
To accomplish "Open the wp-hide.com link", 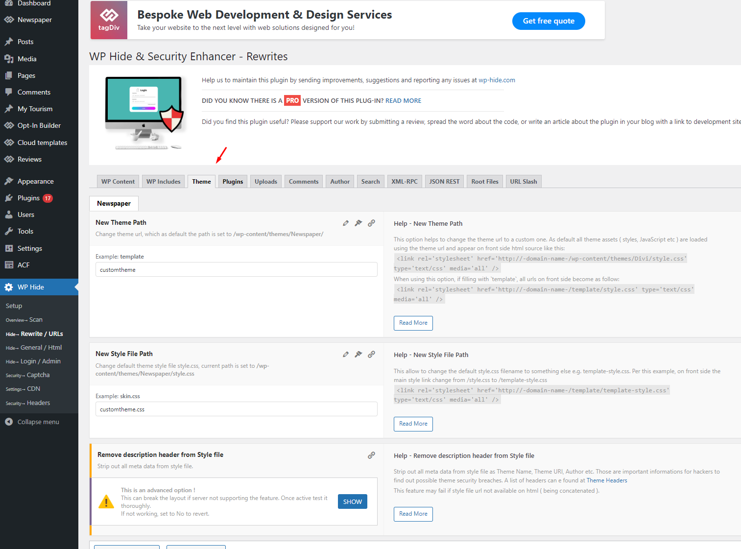I will coord(497,80).
